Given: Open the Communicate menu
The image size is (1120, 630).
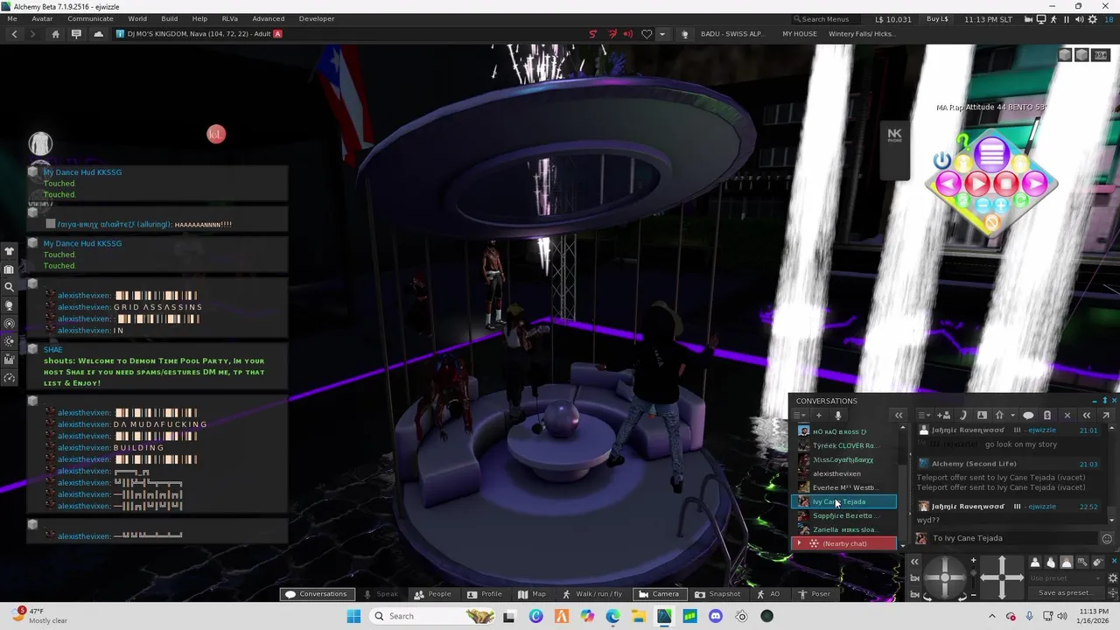Looking at the screenshot, I should [x=90, y=18].
